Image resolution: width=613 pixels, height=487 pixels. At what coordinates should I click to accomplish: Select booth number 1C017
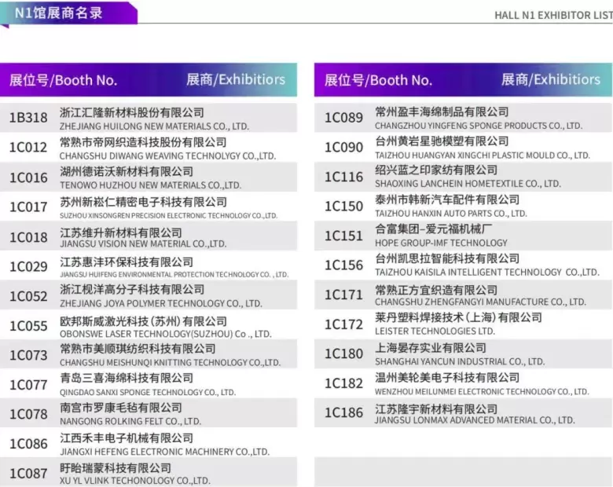coord(28,207)
